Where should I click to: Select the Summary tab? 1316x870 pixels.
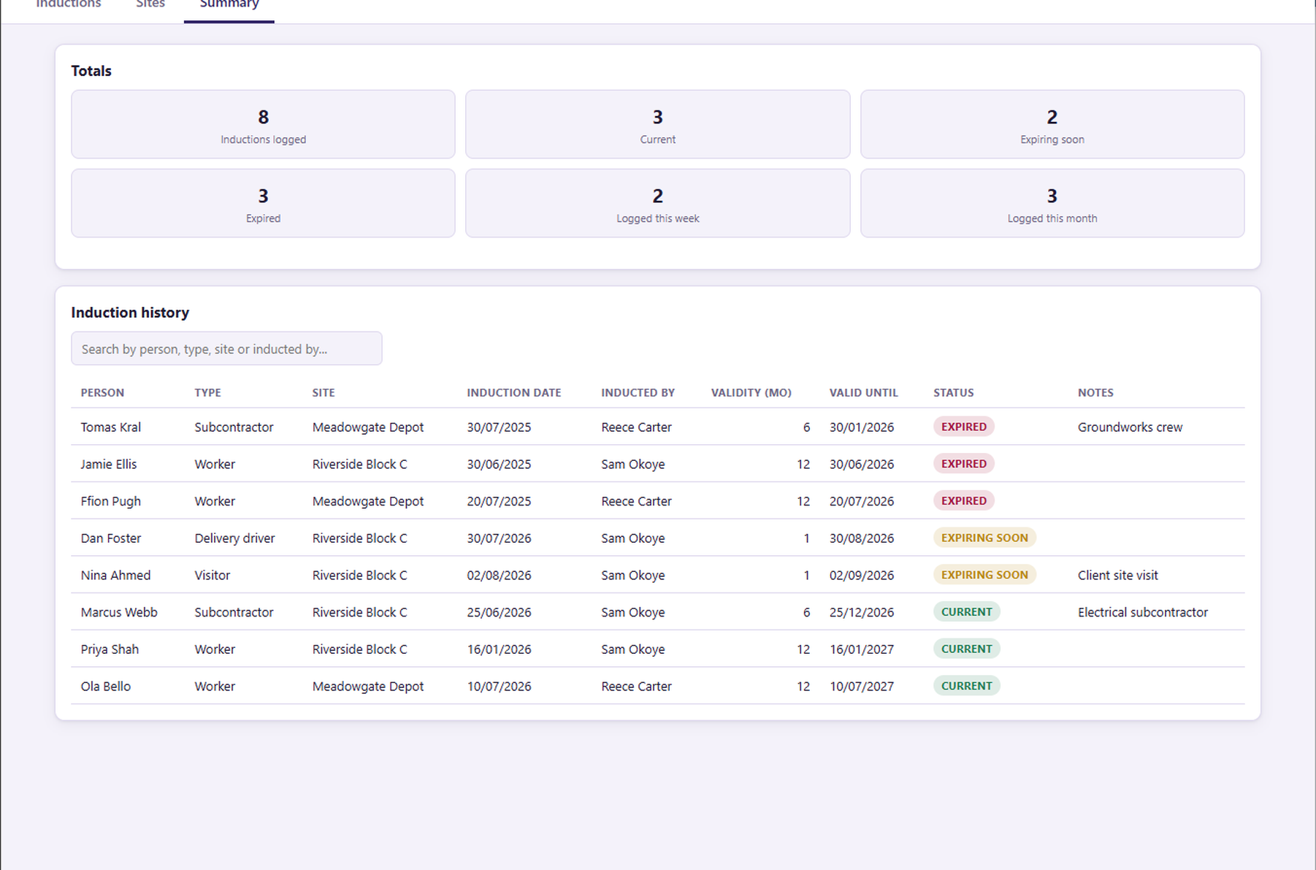coord(229,6)
